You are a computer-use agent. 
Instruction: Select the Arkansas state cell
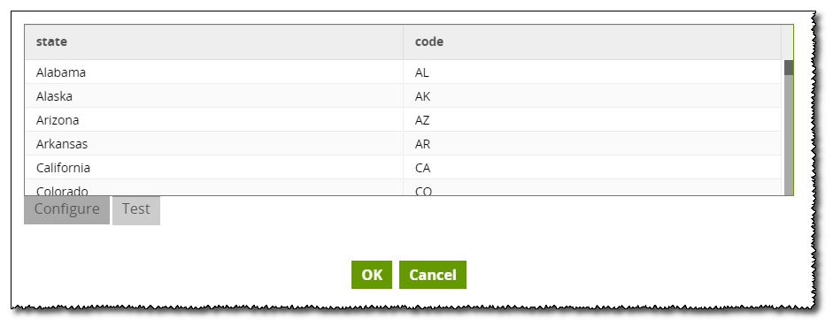coord(213,144)
